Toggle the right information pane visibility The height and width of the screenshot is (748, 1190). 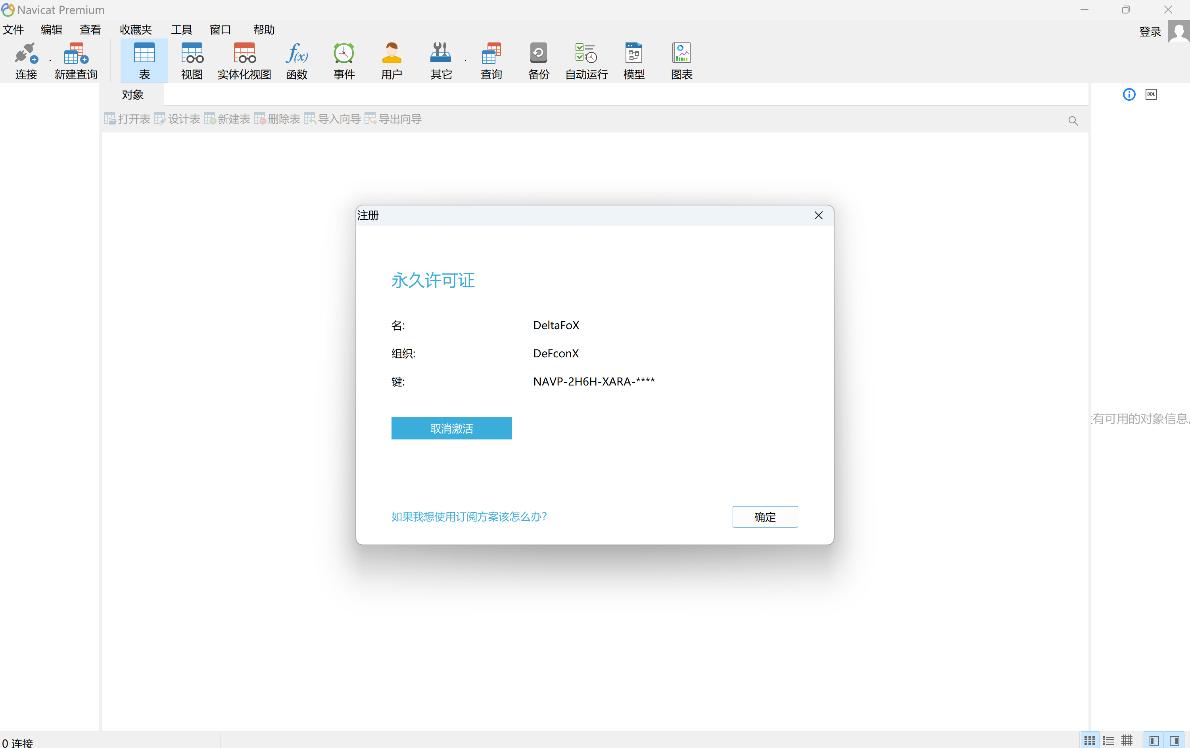[x=1175, y=740]
